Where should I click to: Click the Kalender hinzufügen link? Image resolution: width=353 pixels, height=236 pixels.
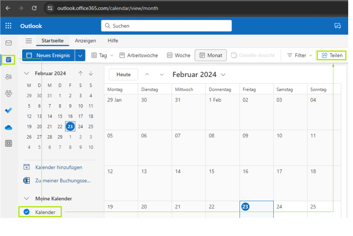59,167
